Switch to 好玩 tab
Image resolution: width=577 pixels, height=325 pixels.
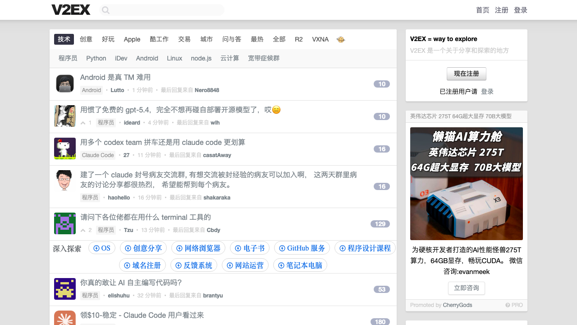tap(108, 39)
